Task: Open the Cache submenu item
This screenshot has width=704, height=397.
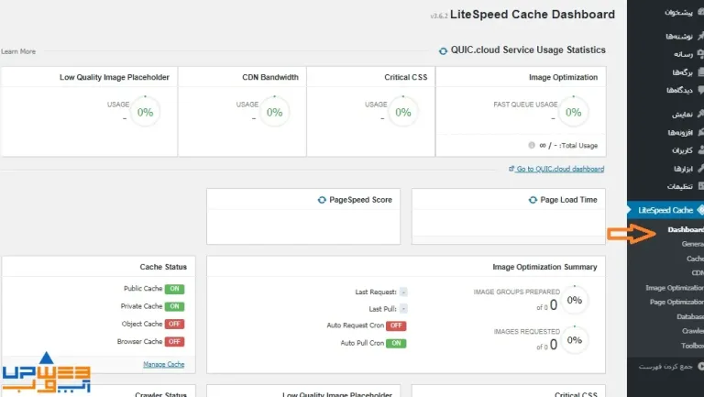Action: pyautogui.click(x=695, y=259)
